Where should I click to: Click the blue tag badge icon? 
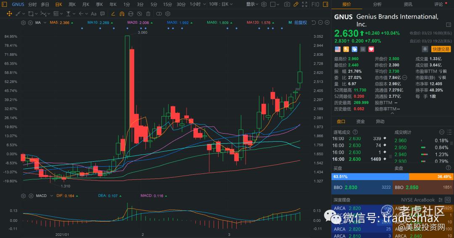(x=354, y=49)
